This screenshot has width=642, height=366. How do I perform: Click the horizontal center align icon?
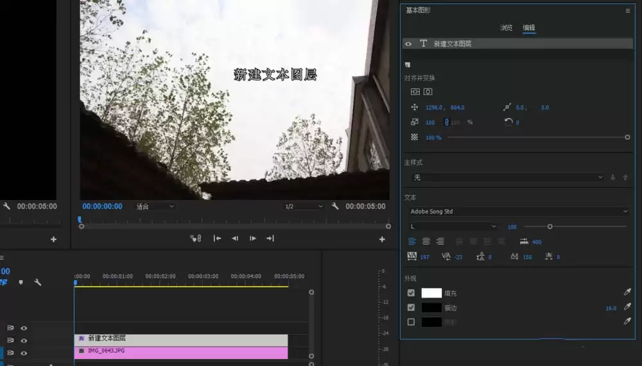tap(428, 92)
